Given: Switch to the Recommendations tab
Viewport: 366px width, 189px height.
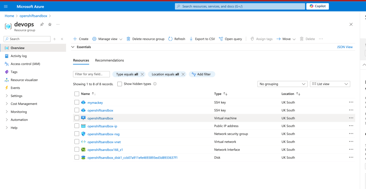Looking at the screenshot, I should click(x=109, y=60).
